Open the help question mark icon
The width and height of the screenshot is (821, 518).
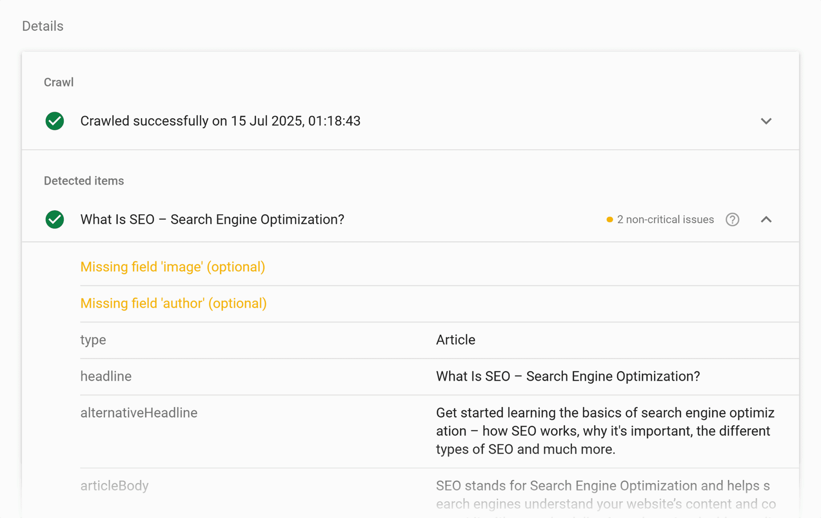[732, 220]
